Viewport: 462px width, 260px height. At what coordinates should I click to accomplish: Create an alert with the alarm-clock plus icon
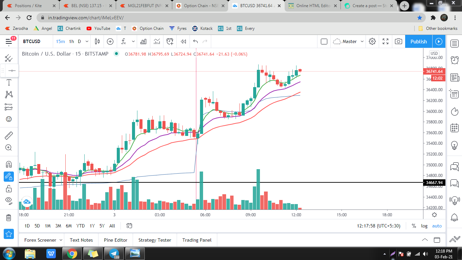coord(170,41)
